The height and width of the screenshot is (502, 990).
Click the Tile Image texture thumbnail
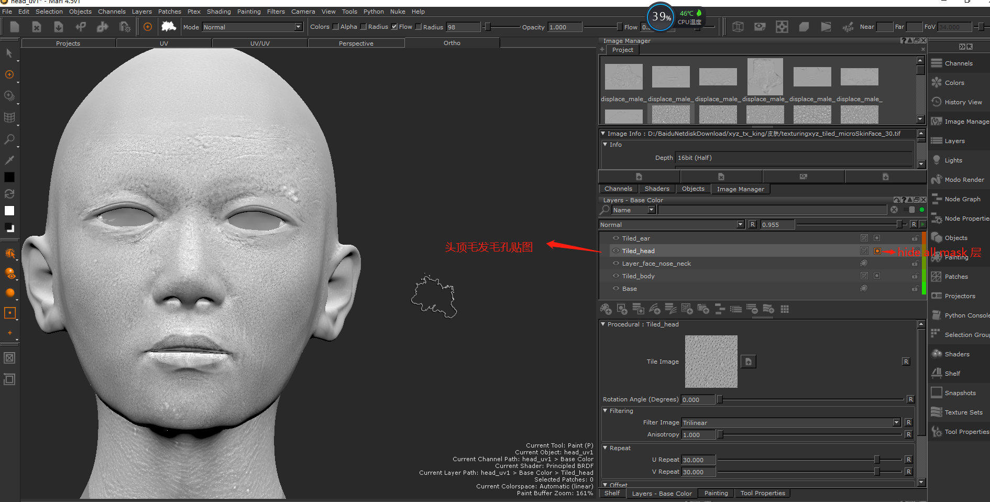(x=711, y=362)
